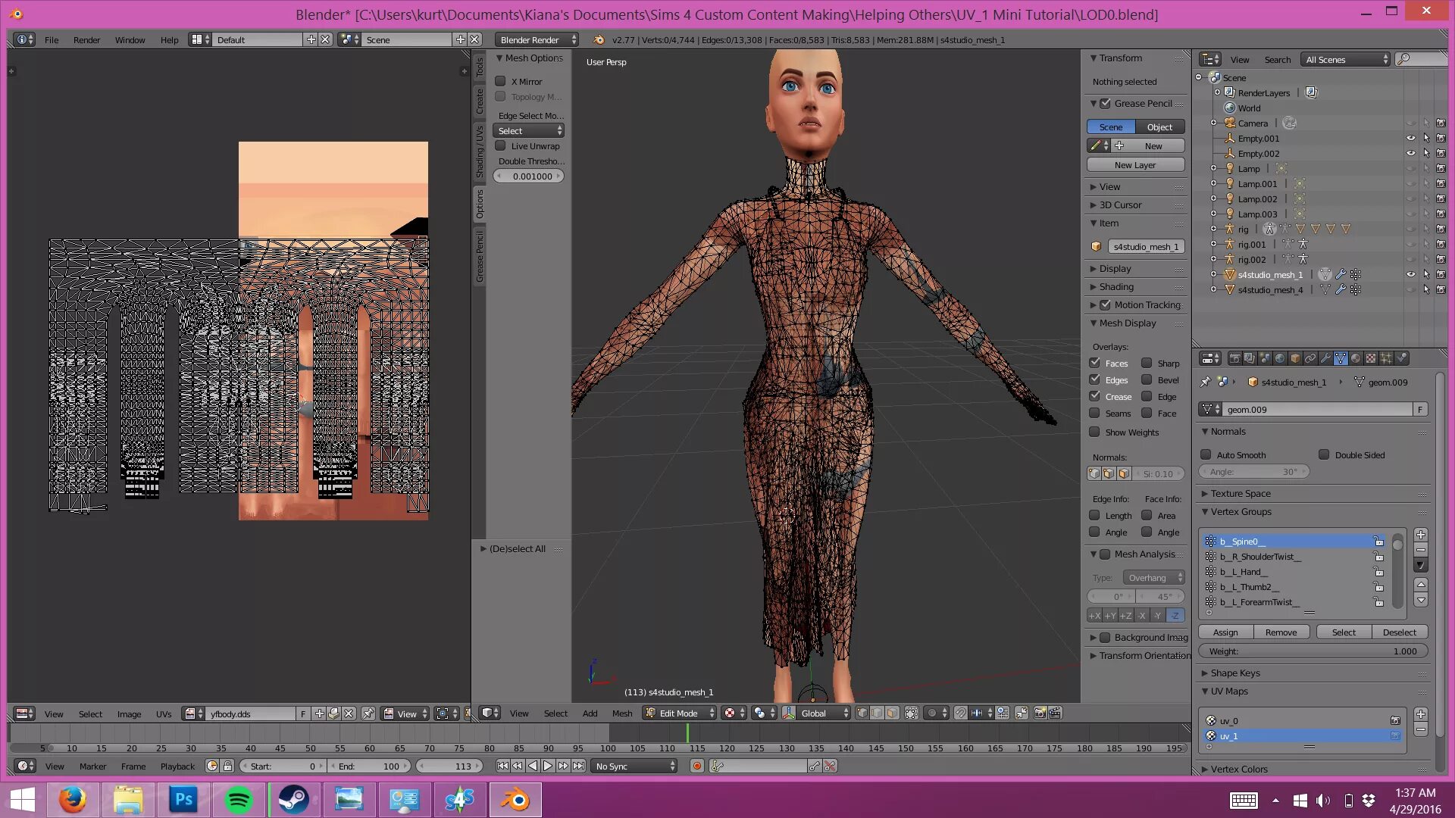This screenshot has height=818, width=1455.
Task: Click the Remove vertex group button
Action: [1281, 632]
